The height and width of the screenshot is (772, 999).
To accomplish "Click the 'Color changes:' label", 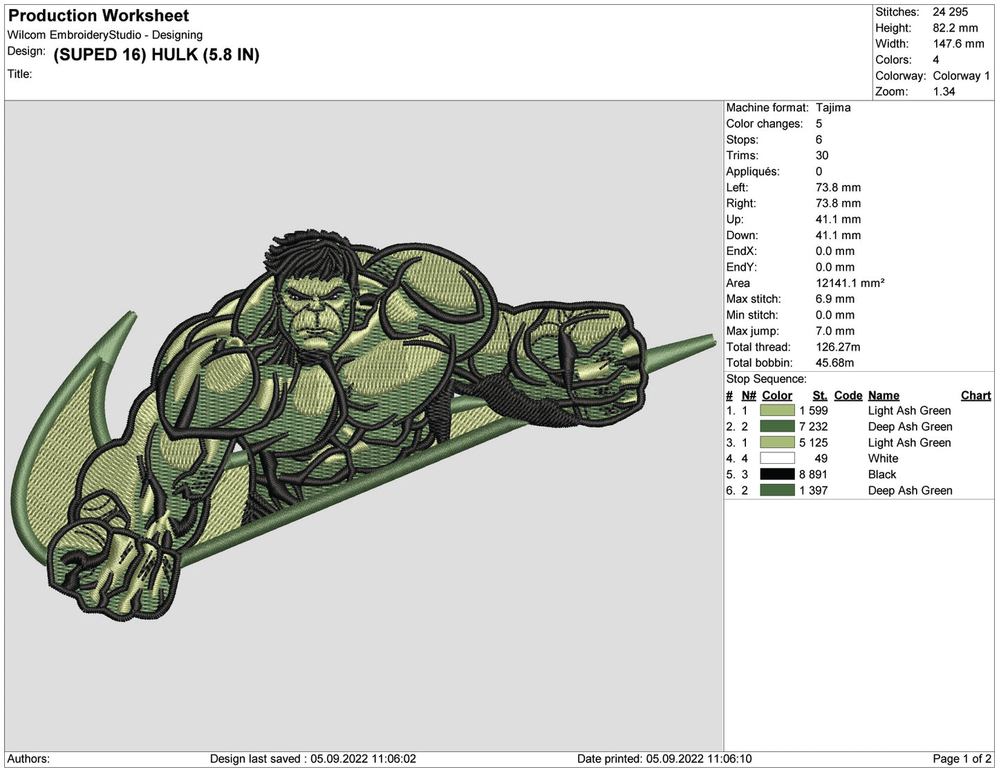I will pos(765,123).
